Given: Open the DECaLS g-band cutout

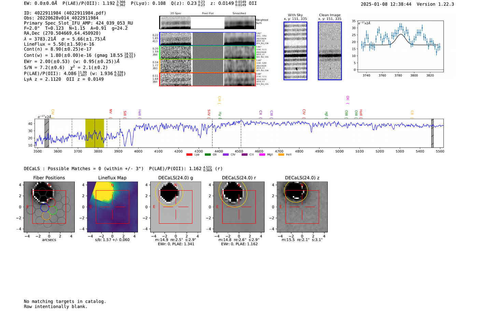Looking at the screenshot, I should click(x=175, y=207).
